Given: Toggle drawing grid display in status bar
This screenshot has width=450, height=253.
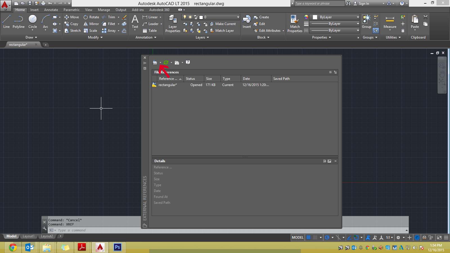Looking at the screenshot, I should pyautogui.click(x=308, y=238).
